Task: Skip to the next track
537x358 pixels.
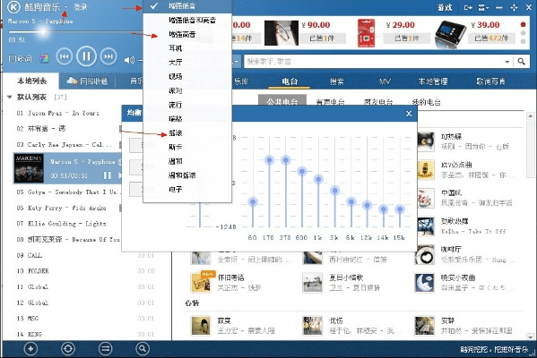Action: pyautogui.click(x=108, y=56)
